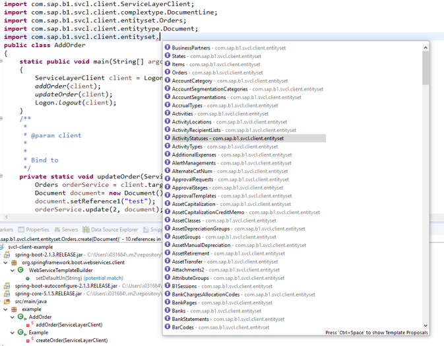444x346 pixels.
Task: Pick AdditionalExpenses proposal
Action: (228, 155)
